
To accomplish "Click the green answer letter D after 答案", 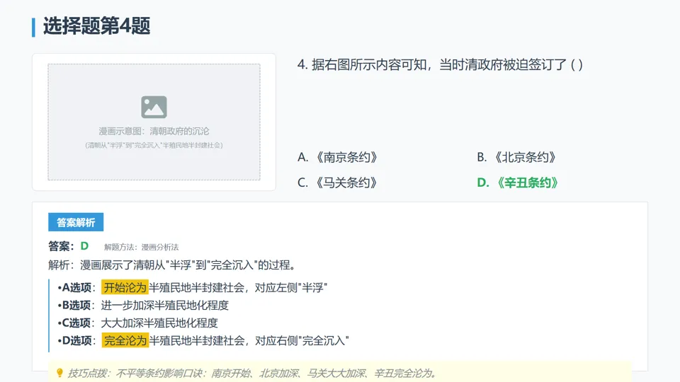I will [84, 246].
